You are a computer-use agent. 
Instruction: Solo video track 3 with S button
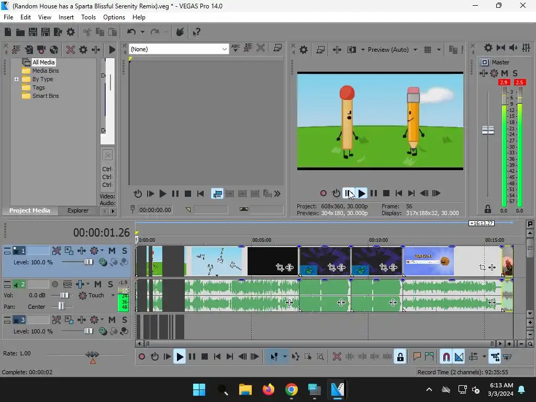pyautogui.click(x=125, y=320)
